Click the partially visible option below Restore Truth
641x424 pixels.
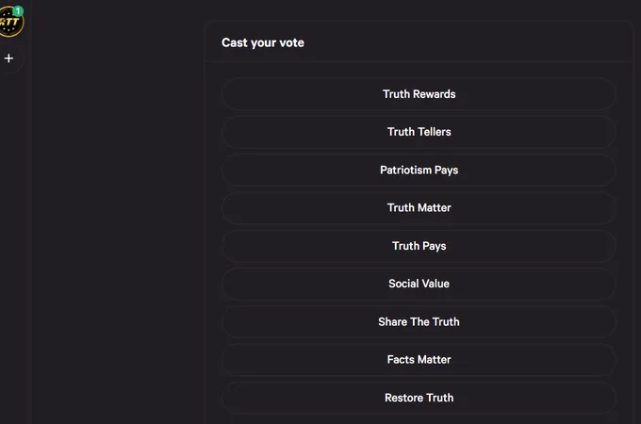pos(419,422)
